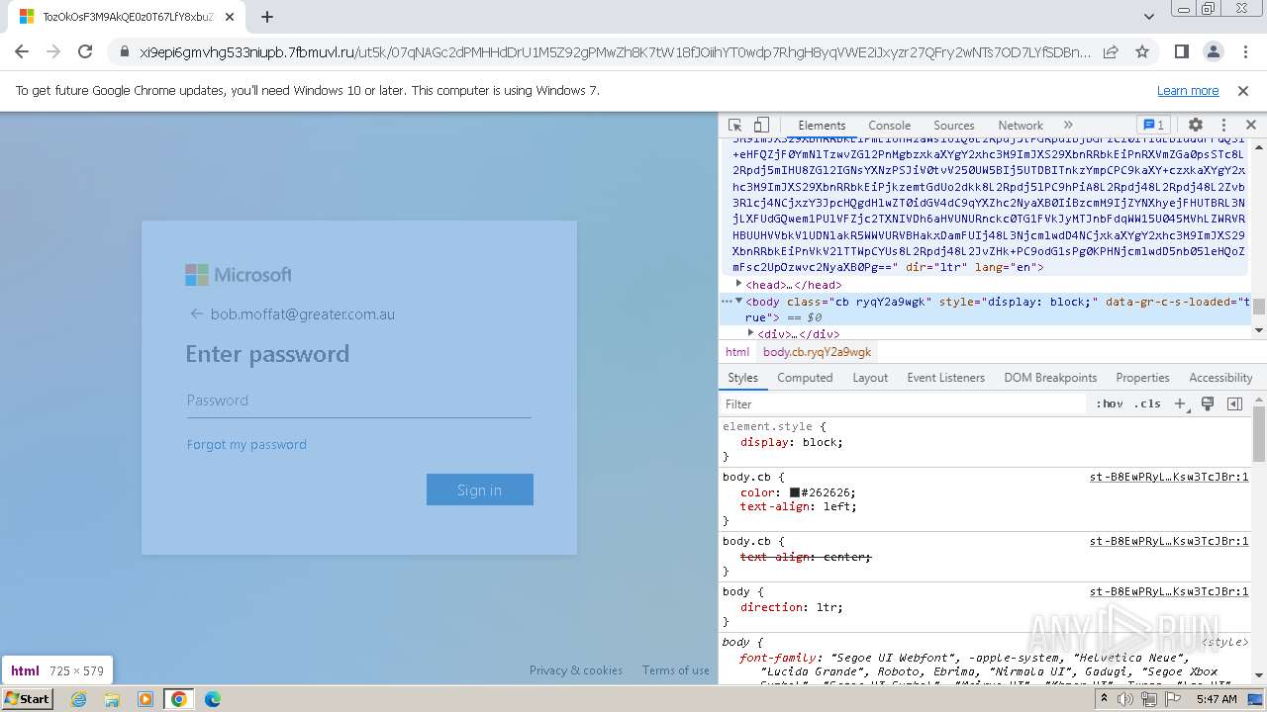Open the stylesheet link beside direction rule
Screen dimensions: 1267x712
tap(1169, 591)
